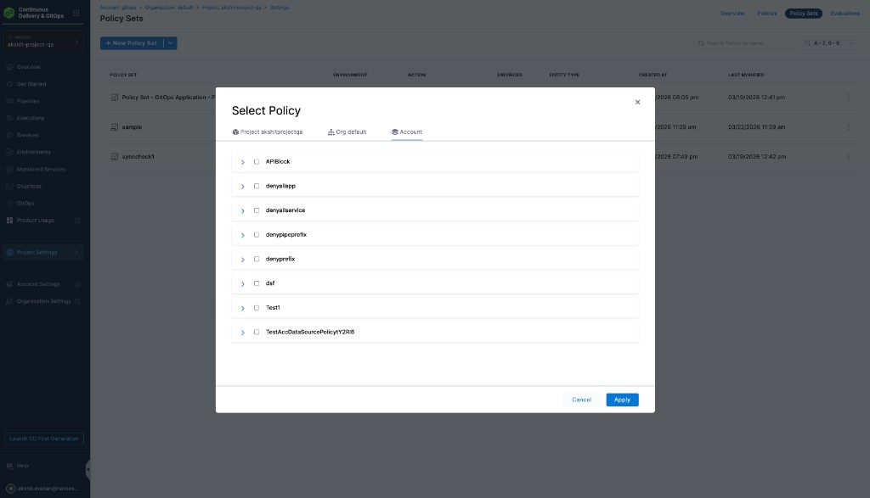Screen dimensions: 870x498
Task: Open the Pipelines section in sidebar
Action: coord(28,100)
